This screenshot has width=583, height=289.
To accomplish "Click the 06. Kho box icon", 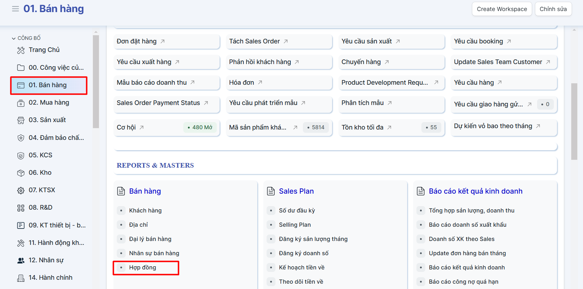I will tap(21, 173).
